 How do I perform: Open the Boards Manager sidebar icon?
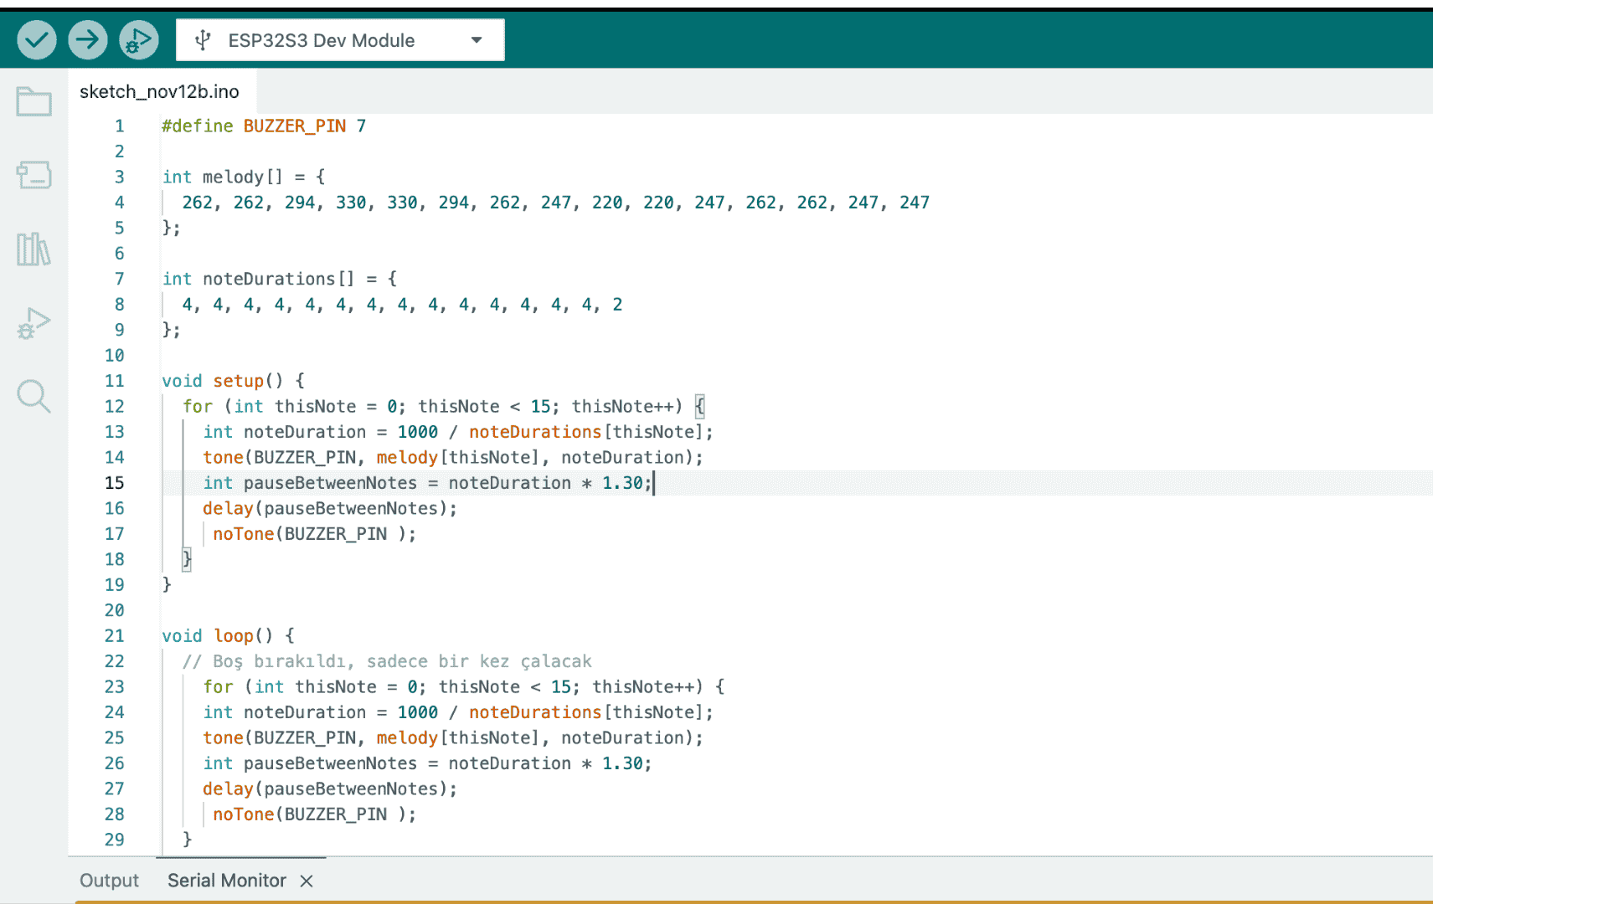[x=34, y=175]
